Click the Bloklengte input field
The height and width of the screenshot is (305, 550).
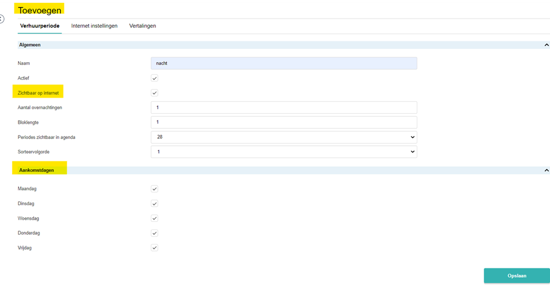[x=284, y=122]
